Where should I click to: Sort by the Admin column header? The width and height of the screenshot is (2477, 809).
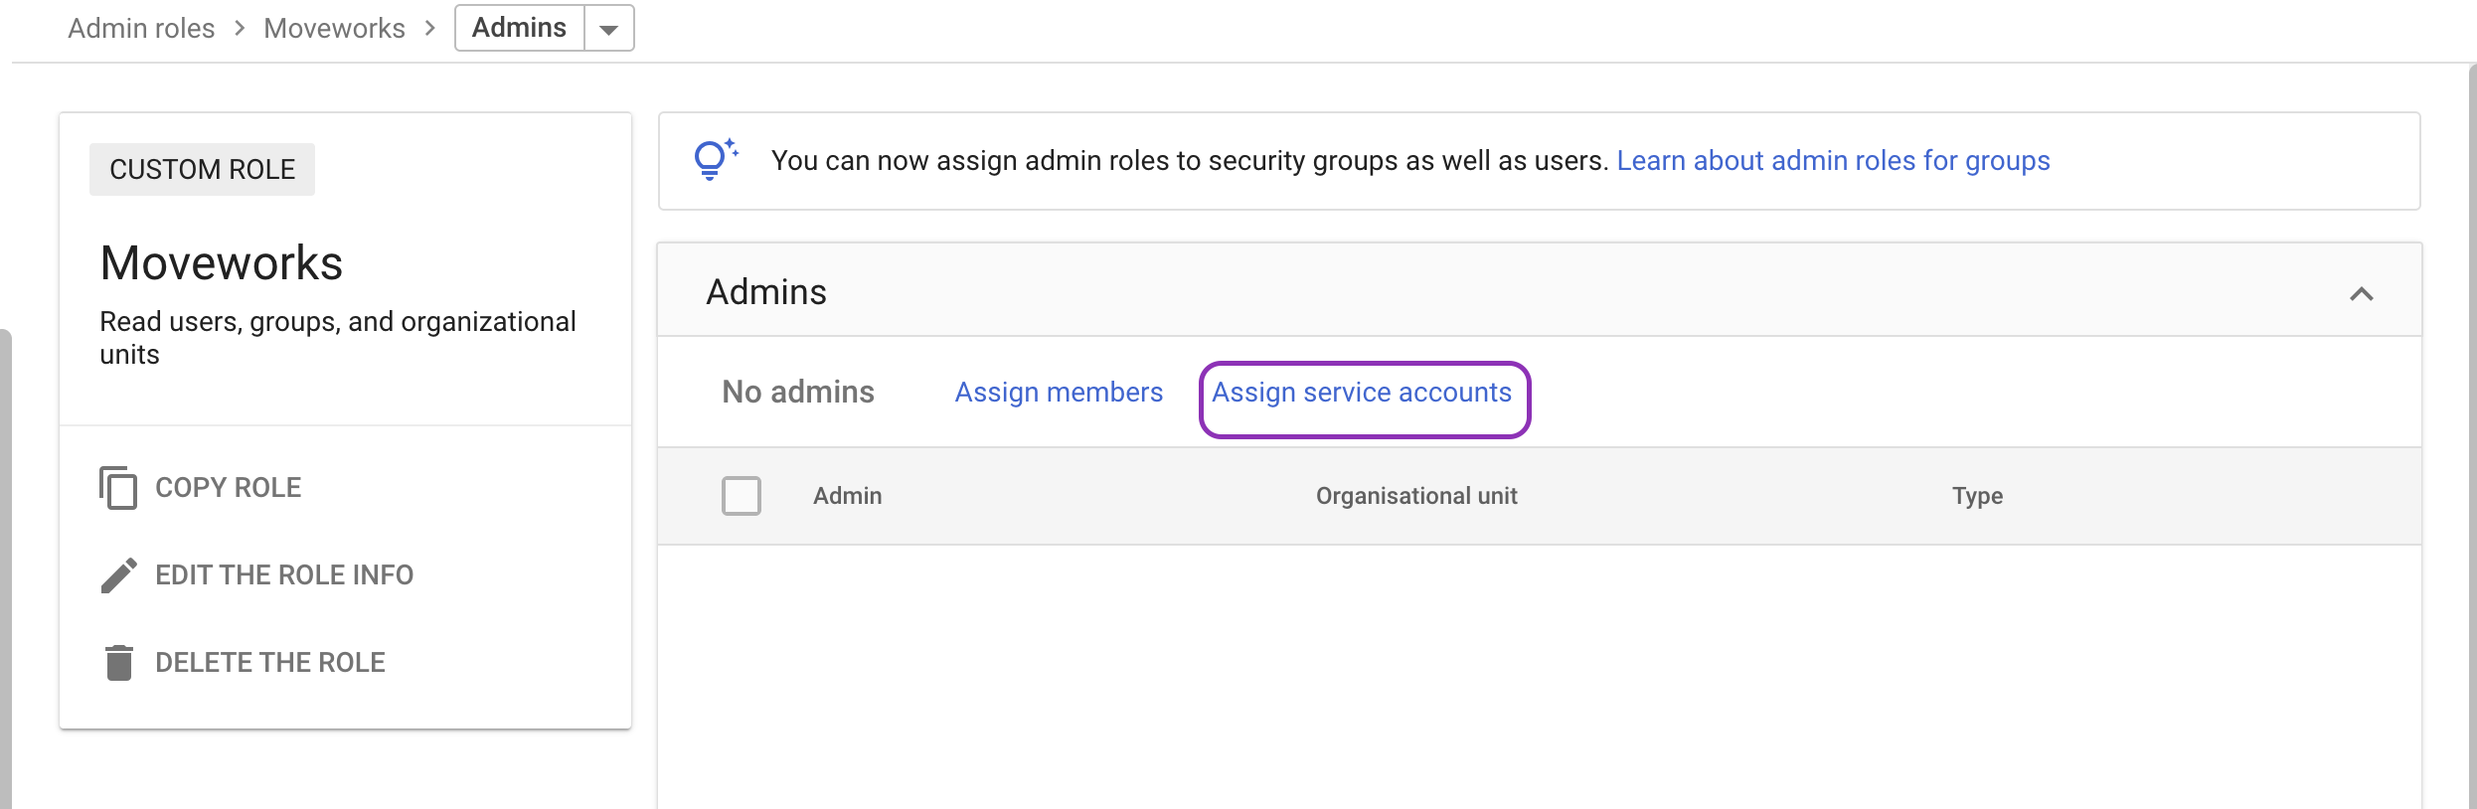[x=847, y=496]
